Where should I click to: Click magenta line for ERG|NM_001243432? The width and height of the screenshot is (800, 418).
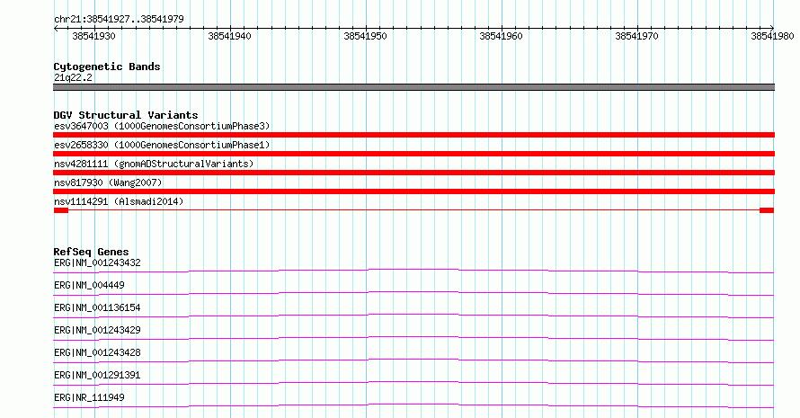413,271
